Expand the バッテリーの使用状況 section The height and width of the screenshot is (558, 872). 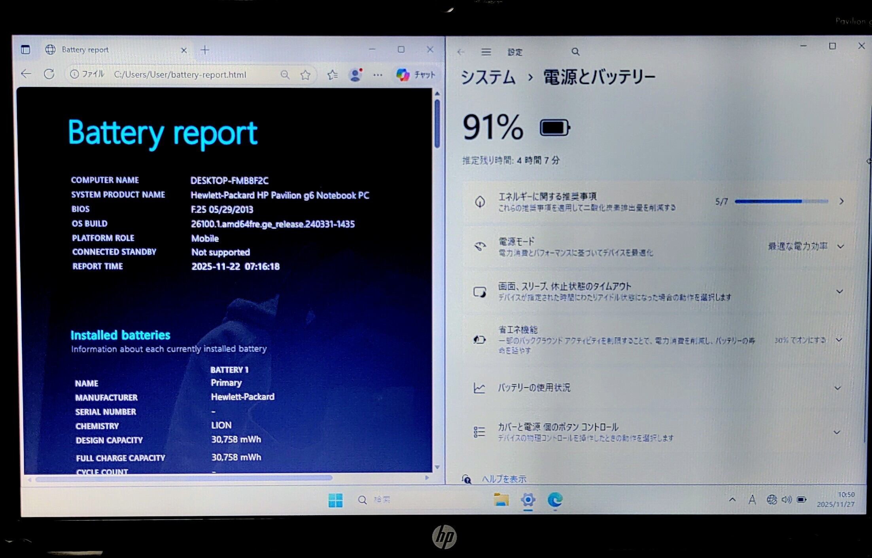(x=837, y=388)
